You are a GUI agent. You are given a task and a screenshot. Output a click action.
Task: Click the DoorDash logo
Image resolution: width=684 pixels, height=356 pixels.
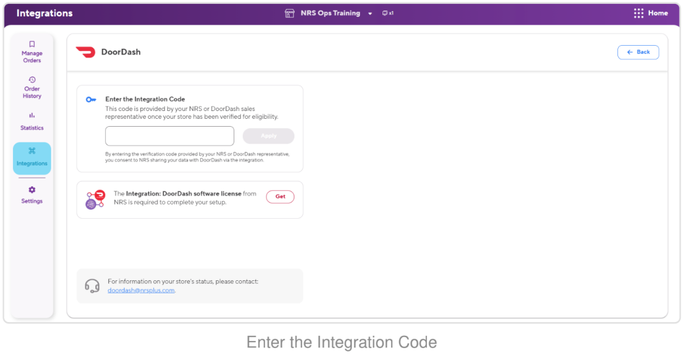point(85,52)
